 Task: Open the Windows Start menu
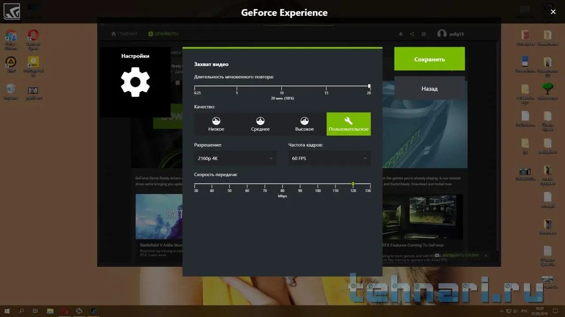(8, 311)
